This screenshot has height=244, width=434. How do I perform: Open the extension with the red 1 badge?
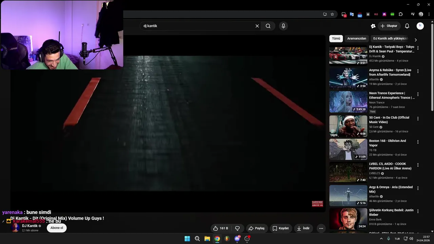click(x=343, y=15)
